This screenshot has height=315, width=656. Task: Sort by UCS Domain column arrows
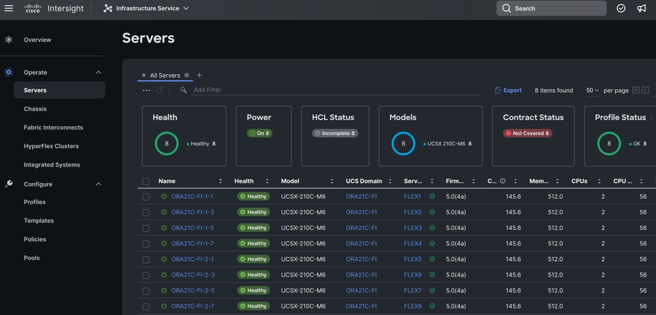pyautogui.click(x=390, y=181)
